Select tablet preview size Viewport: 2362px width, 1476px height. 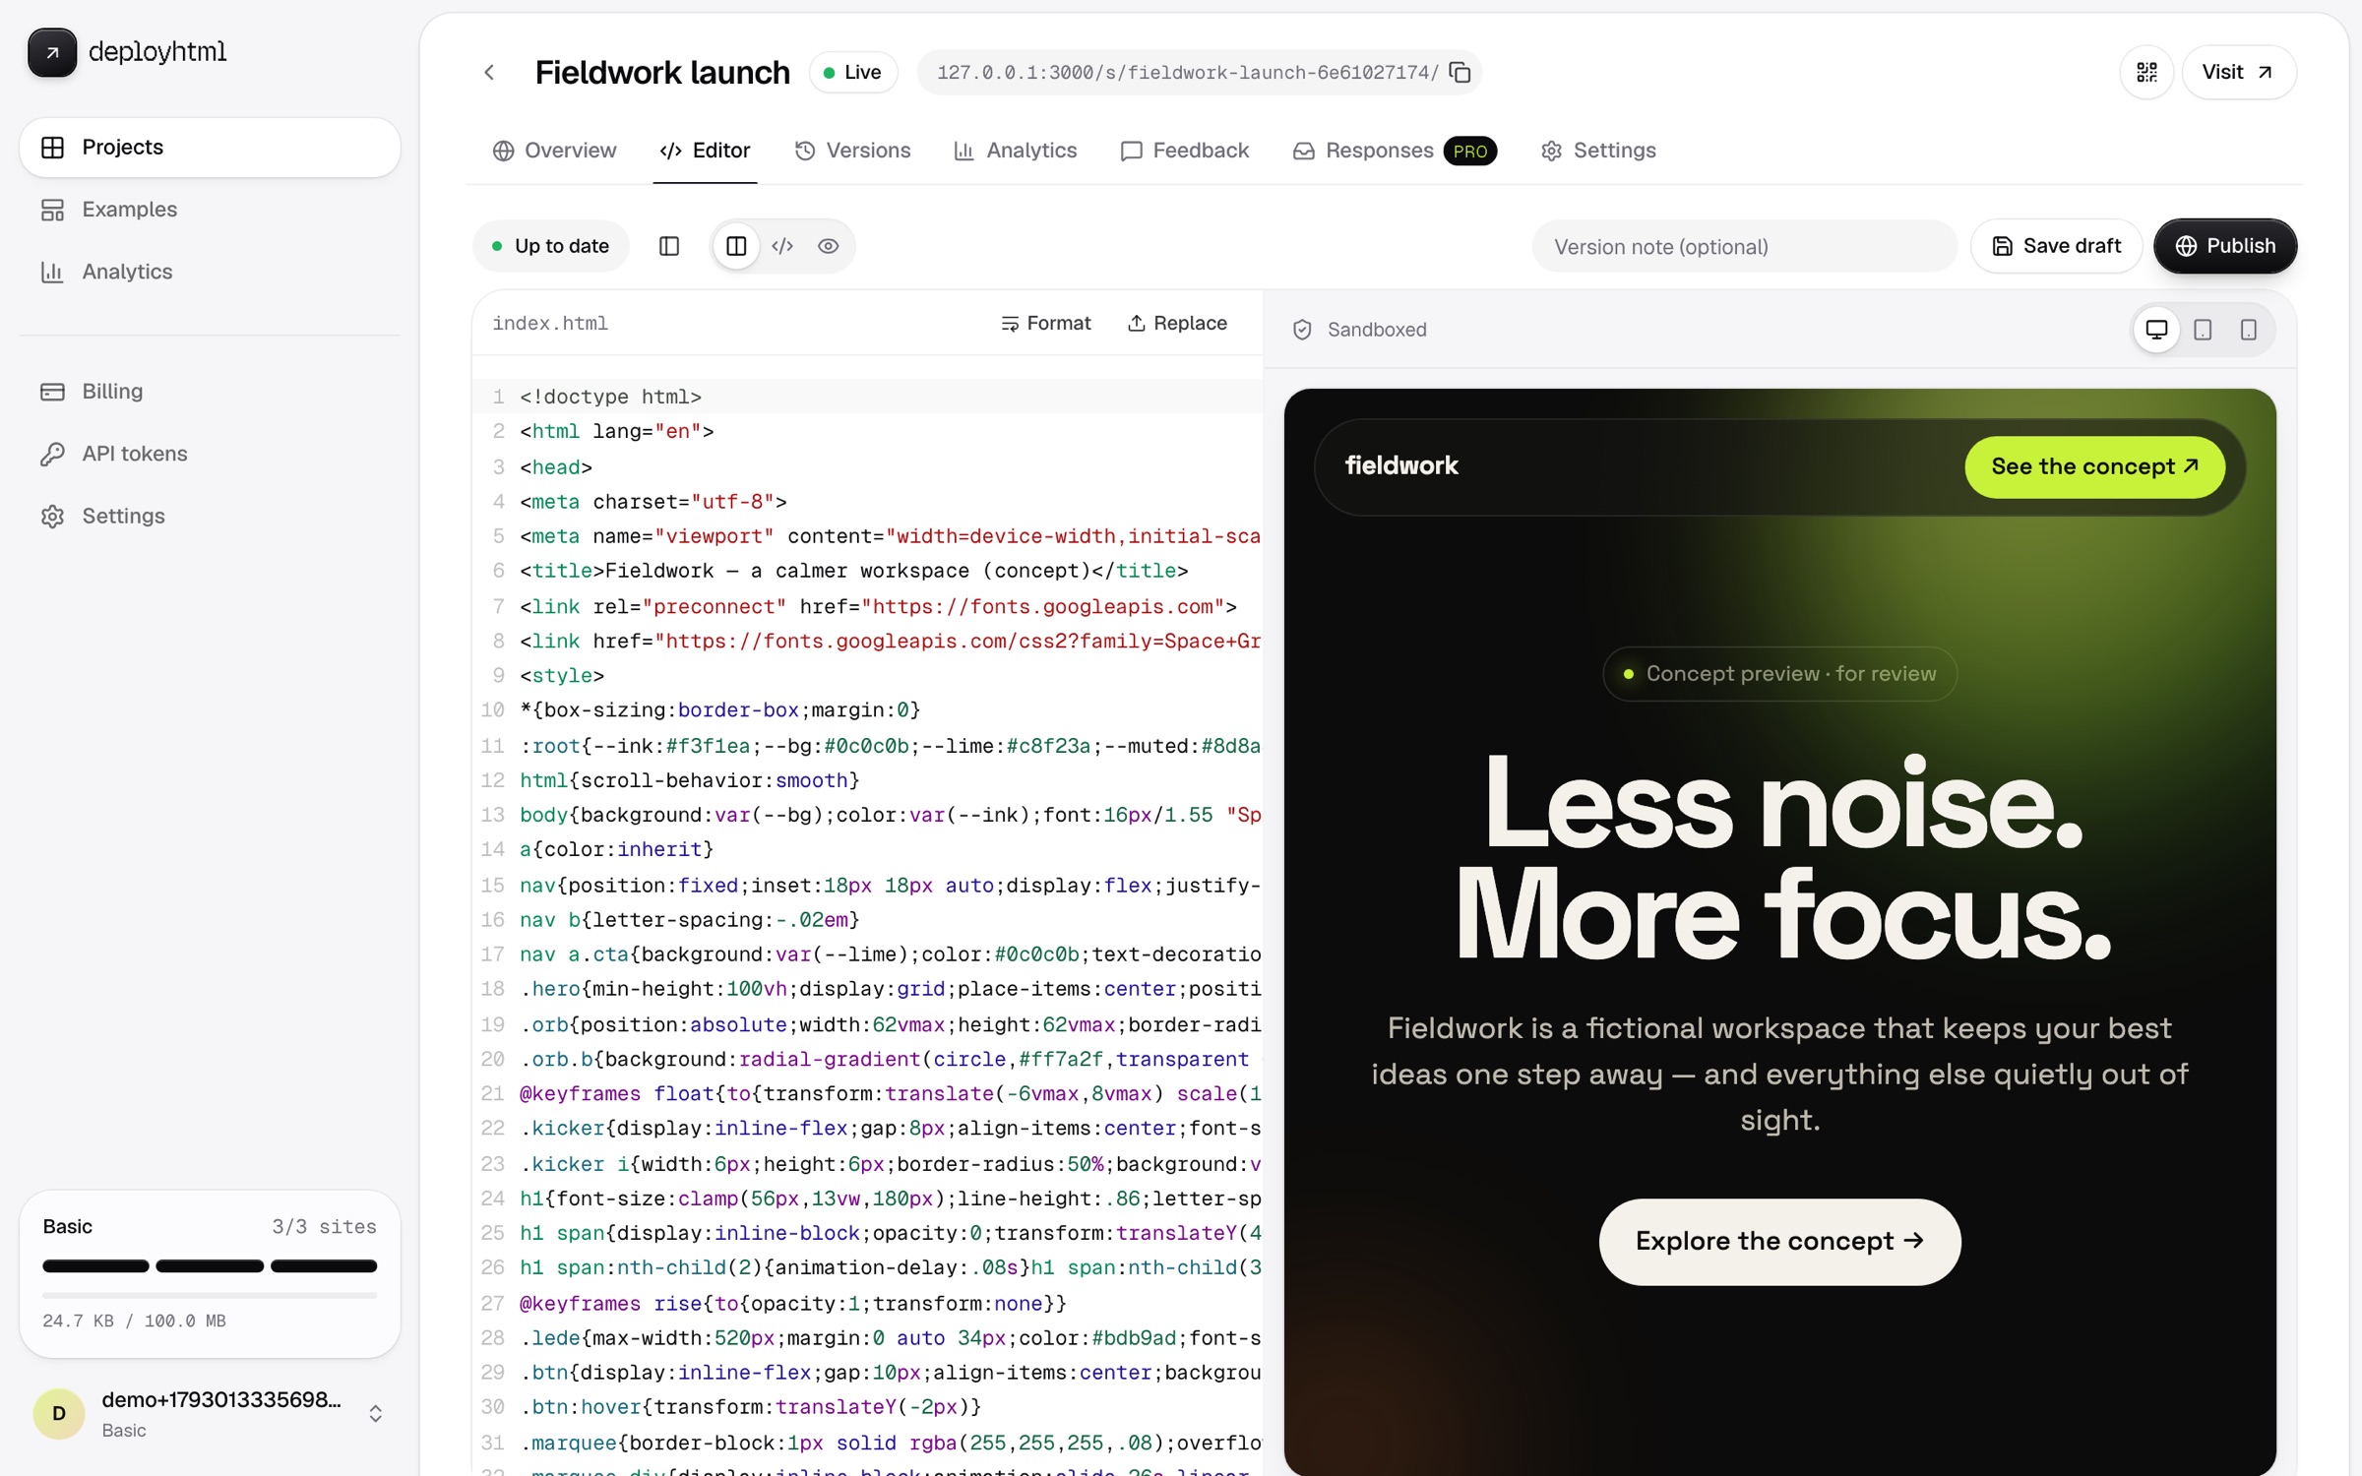pos(2203,330)
